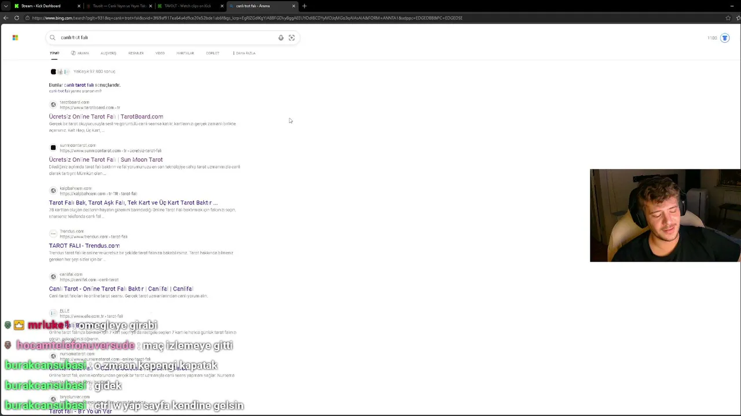Close the canlı trot falı search tab

pos(294,6)
